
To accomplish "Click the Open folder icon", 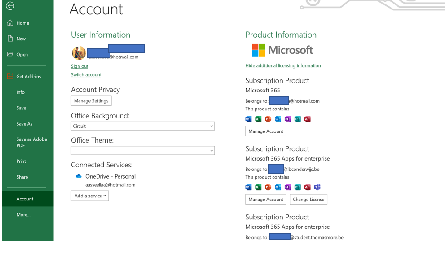I will 10,54.
